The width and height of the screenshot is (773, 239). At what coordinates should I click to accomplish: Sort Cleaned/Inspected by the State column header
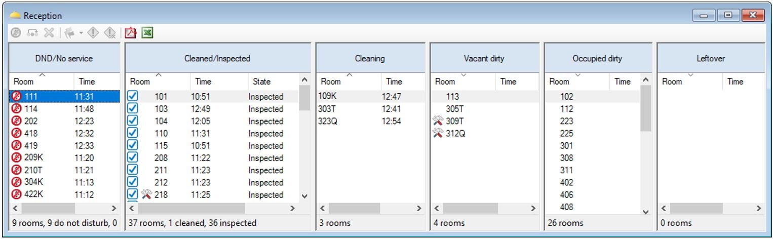(x=262, y=82)
